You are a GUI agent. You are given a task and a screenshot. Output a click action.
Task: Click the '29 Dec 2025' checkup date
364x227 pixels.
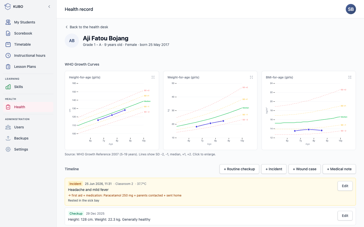click(x=95, y=214)
